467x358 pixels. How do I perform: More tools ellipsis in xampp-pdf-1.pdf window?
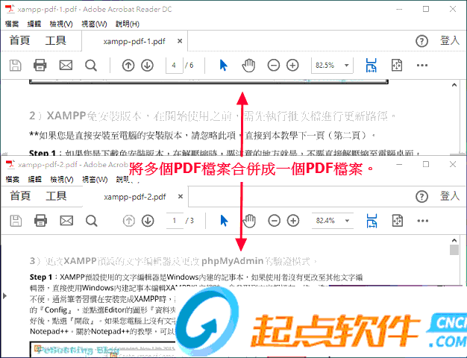coord(422,65)
